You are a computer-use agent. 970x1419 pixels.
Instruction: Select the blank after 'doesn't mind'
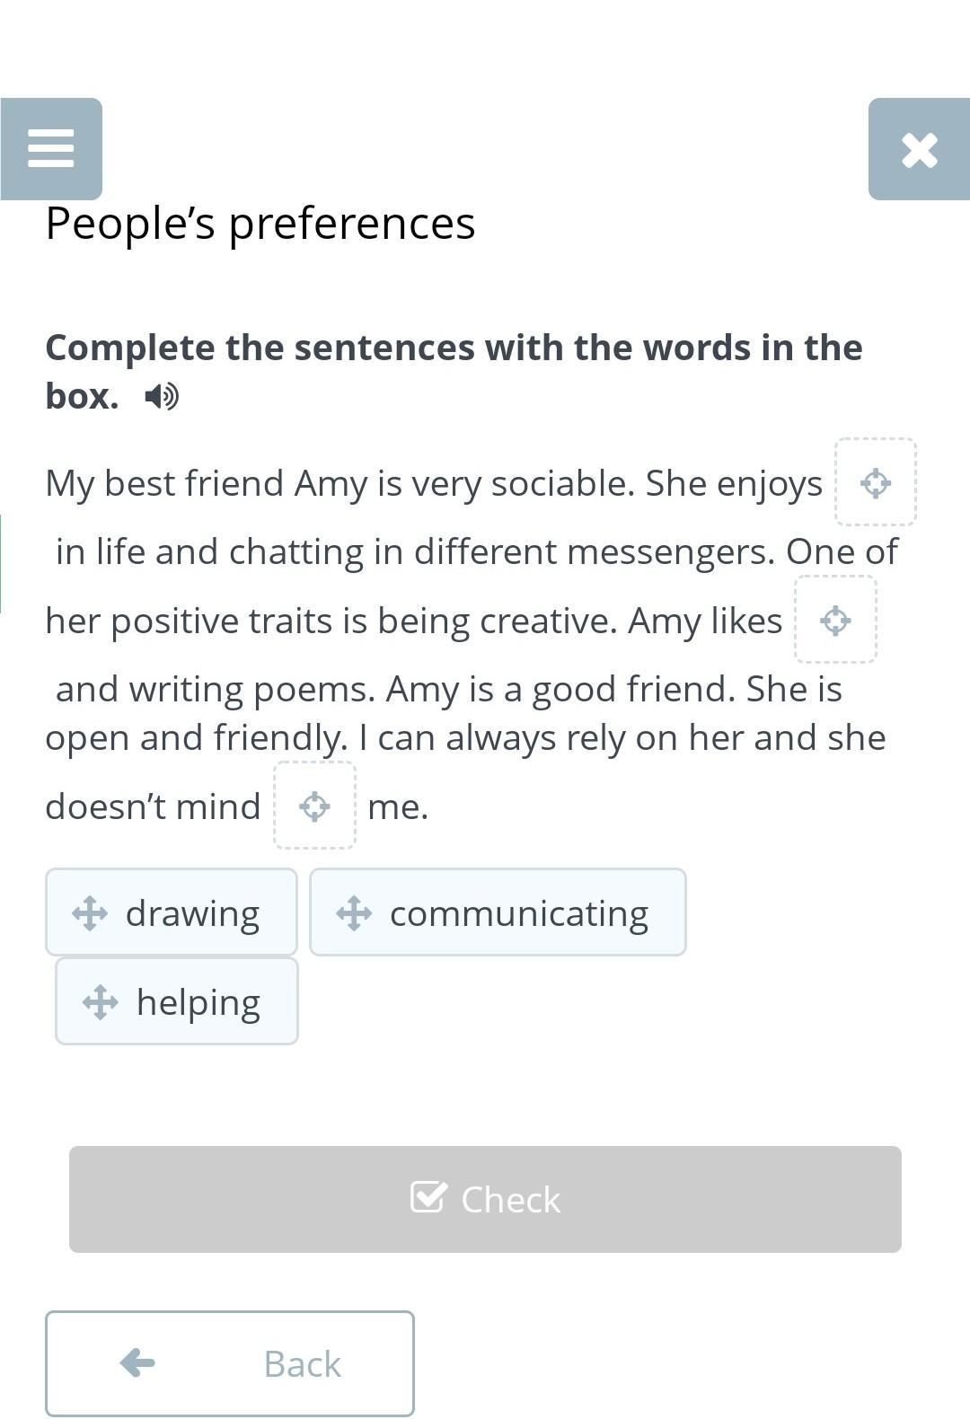314,806
